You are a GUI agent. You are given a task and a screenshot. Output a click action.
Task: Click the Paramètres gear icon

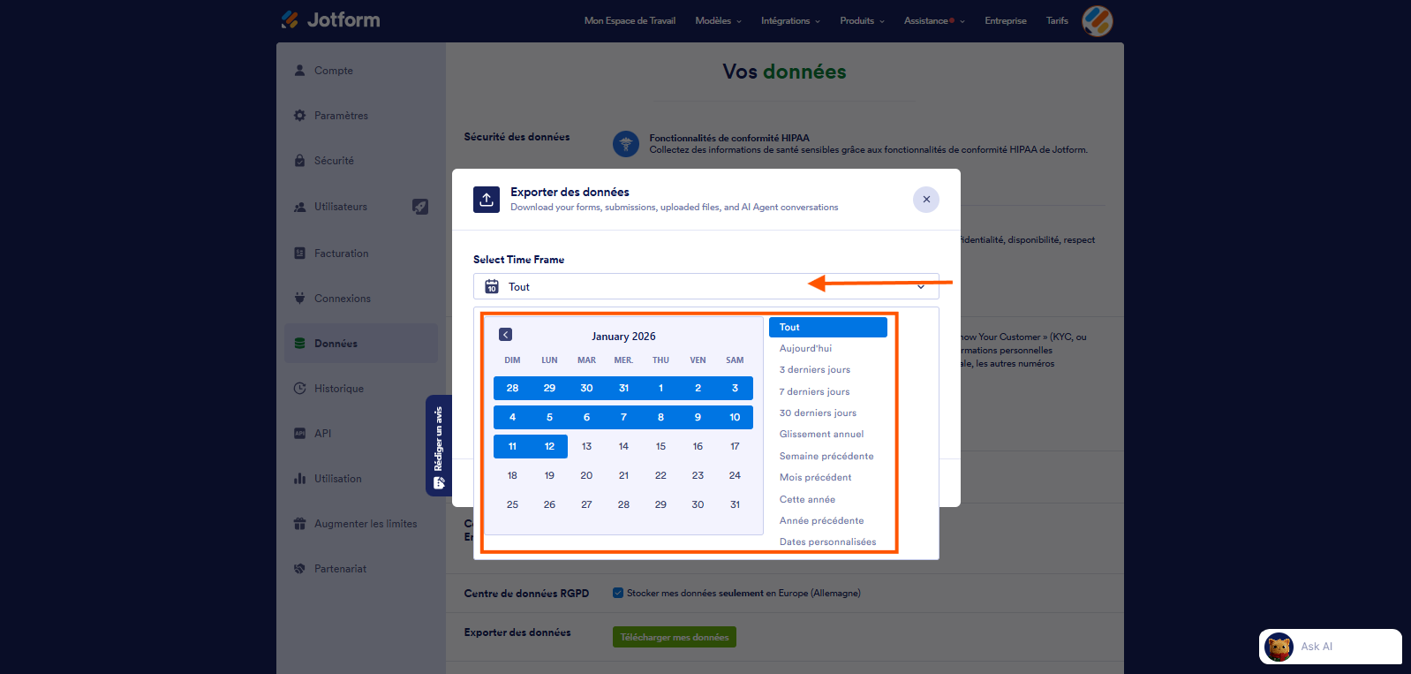pyautogui.click(x=299, y=115)
